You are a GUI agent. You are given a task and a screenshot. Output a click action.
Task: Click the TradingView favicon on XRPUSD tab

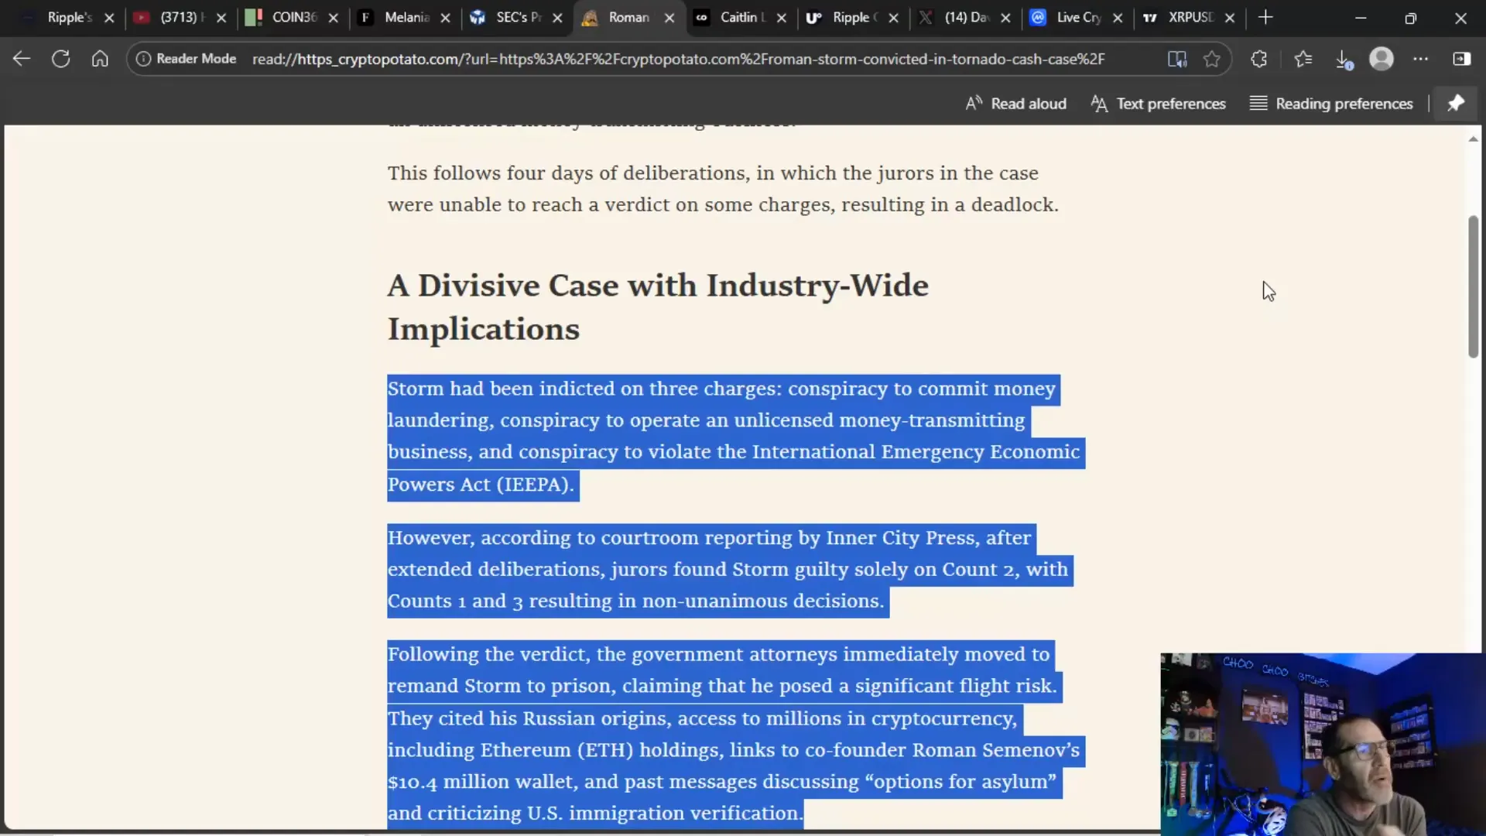click(x=1150, y=17)
